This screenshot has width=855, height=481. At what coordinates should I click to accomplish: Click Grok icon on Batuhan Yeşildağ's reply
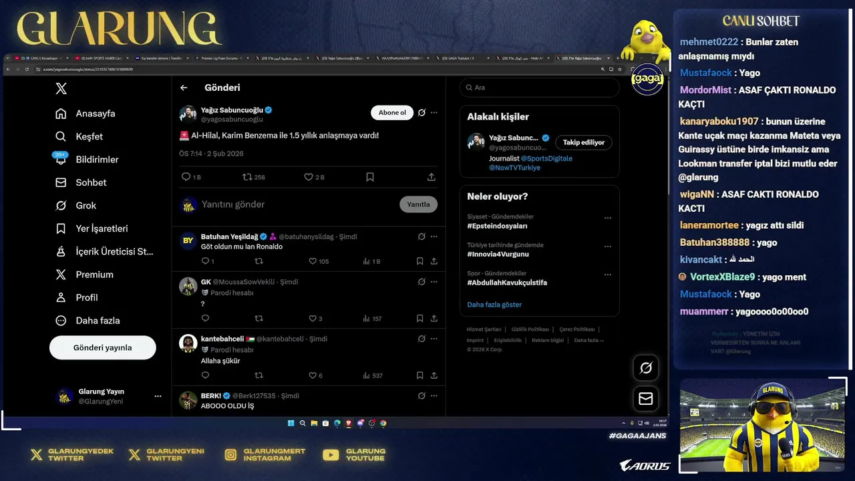point(421,236)
